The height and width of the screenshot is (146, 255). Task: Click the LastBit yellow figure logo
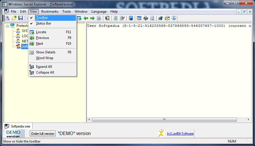tap(161, 133)
